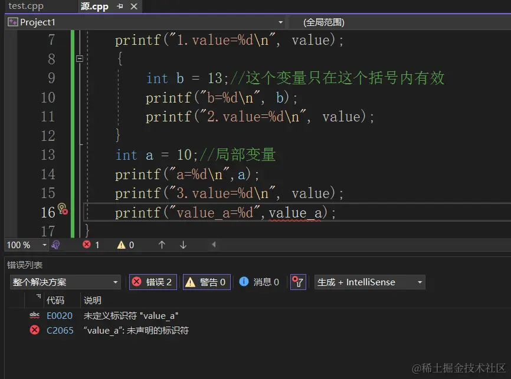
Task: Select the E0020 error entry
Action: click(118, 315)
